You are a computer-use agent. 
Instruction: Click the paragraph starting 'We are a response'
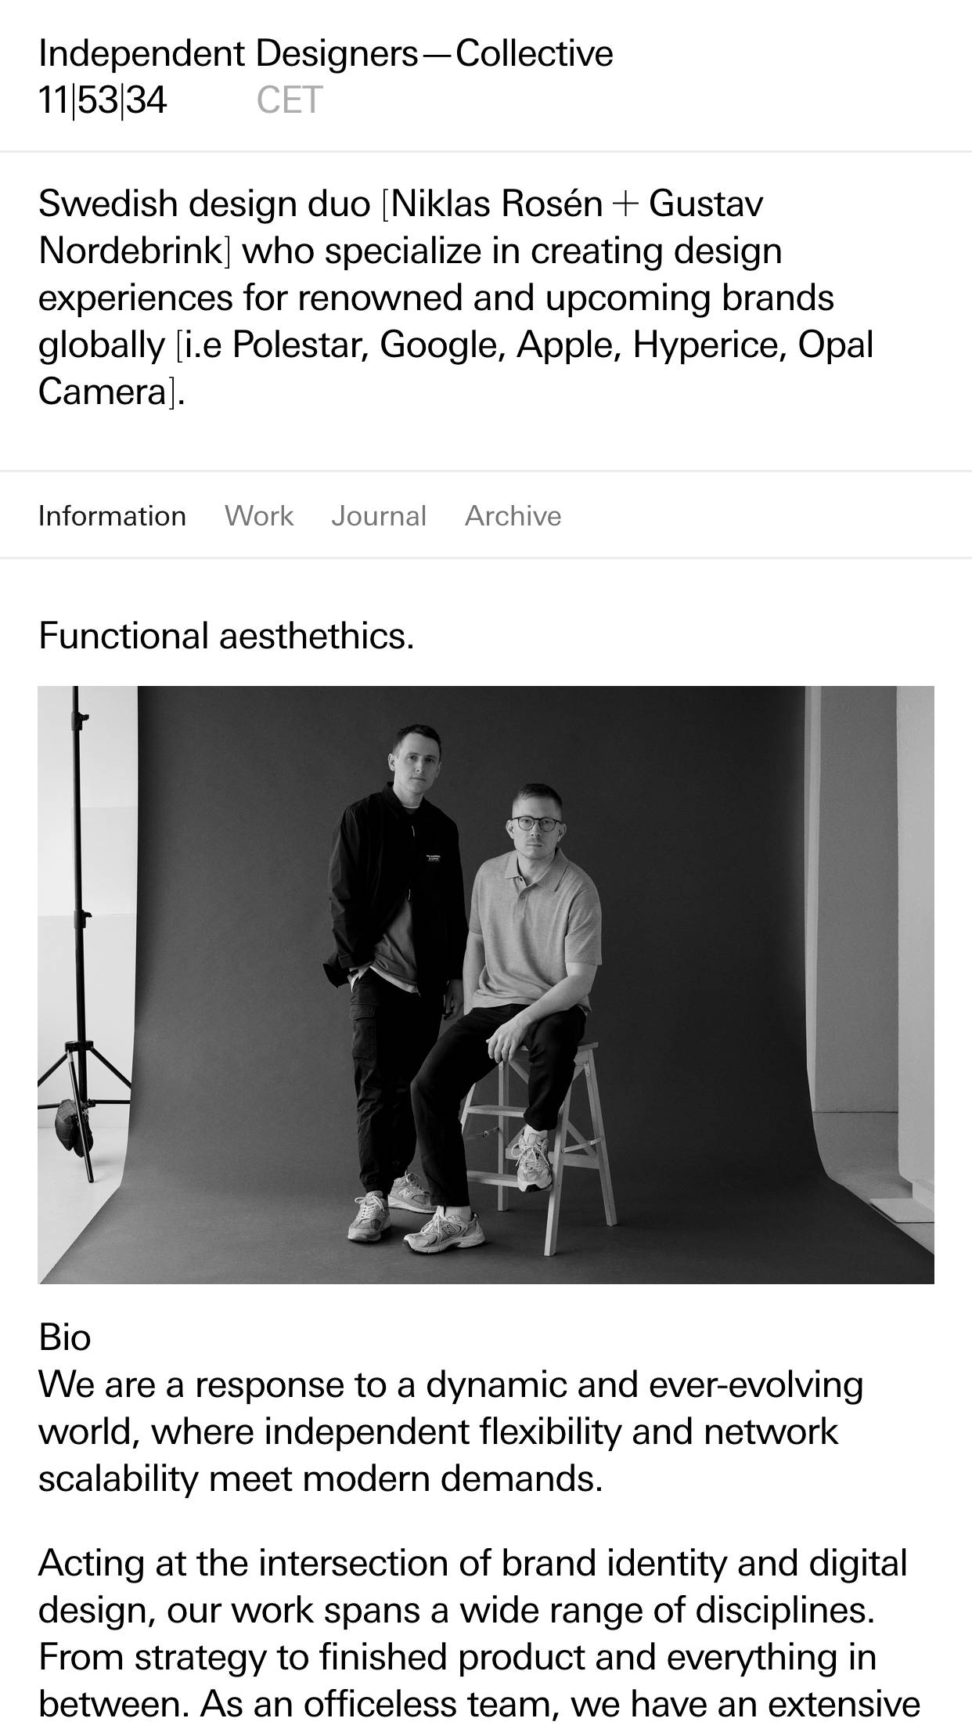(451, 1432)
